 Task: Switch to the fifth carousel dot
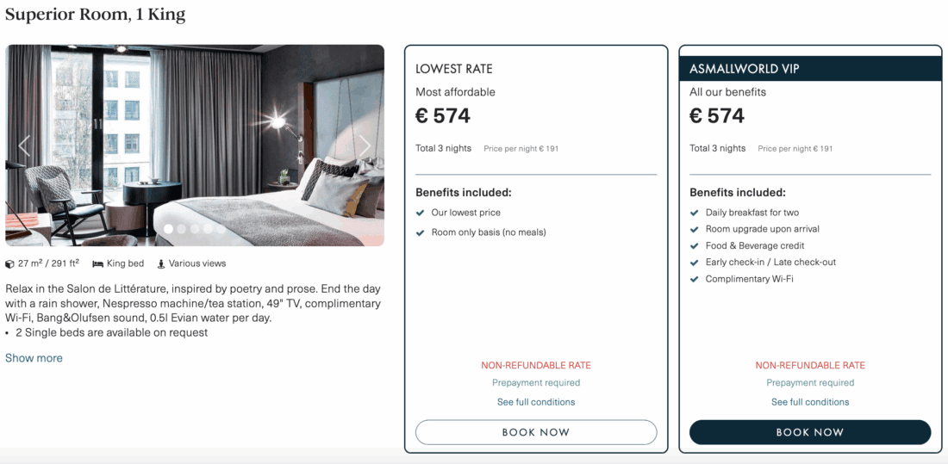coord(221,229)
